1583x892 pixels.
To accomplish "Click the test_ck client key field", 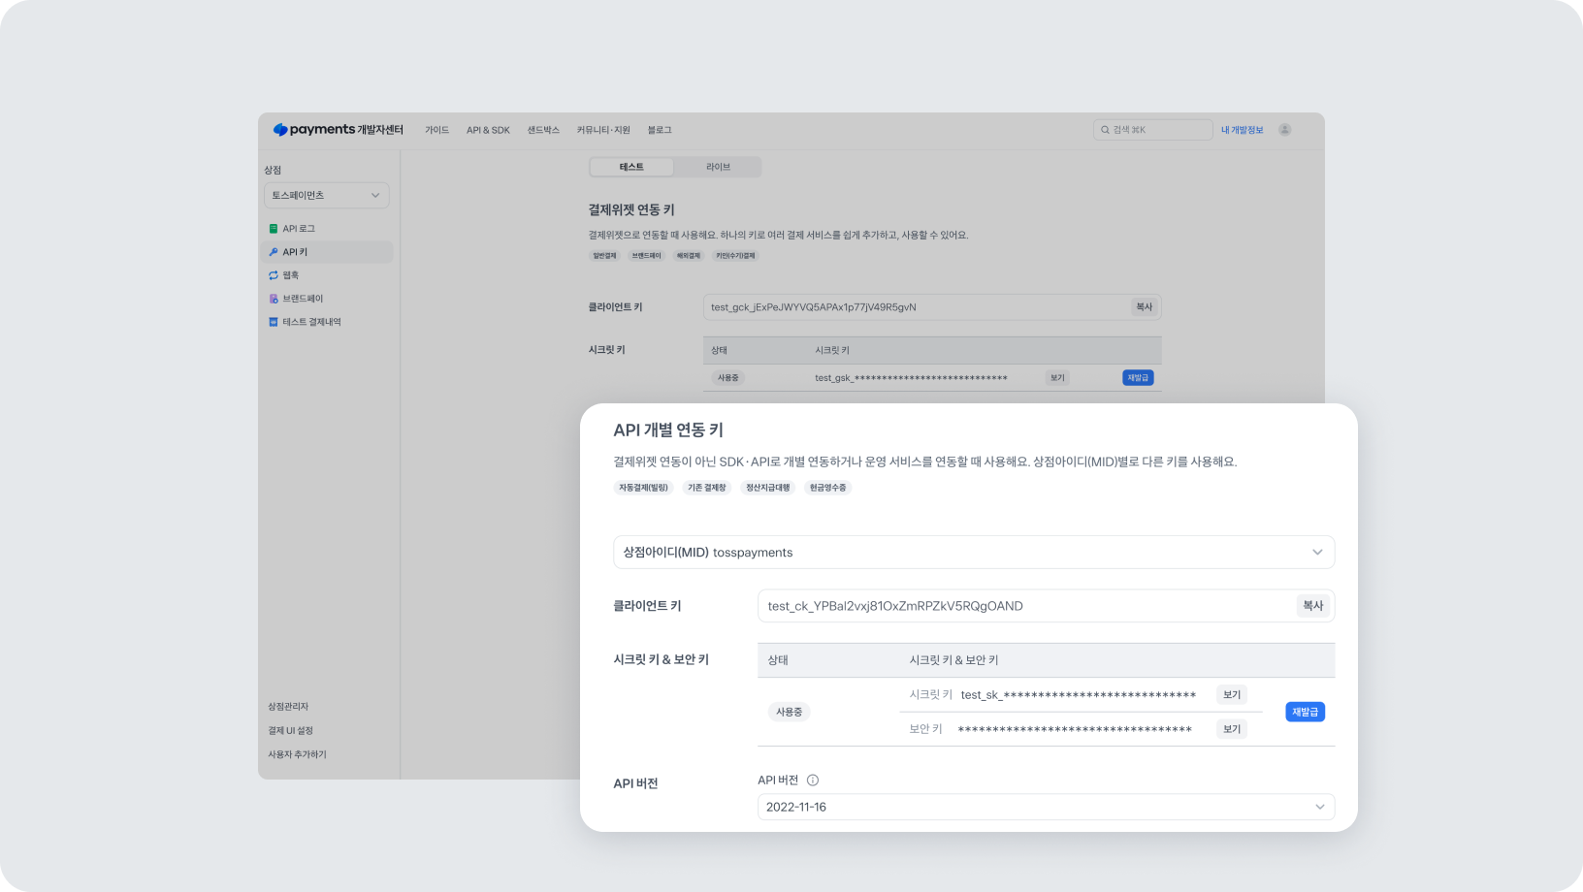I will click(1046, 606).
